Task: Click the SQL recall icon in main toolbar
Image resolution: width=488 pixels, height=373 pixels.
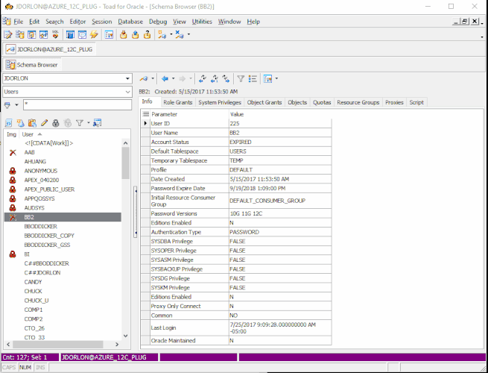Action: (x=55, y=34)
